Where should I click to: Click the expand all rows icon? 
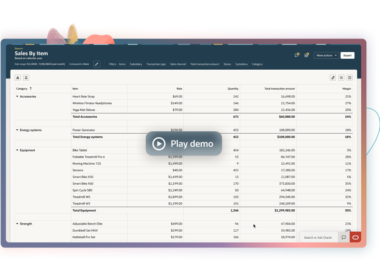[18, 78]
